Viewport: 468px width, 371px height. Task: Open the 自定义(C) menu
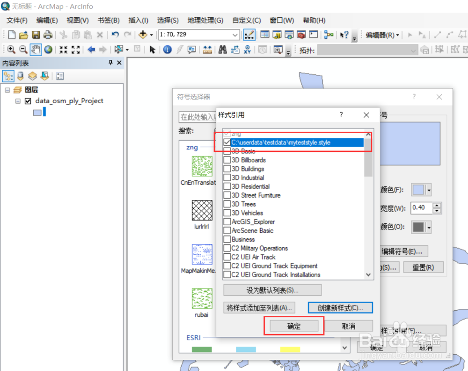coord(247,20)
